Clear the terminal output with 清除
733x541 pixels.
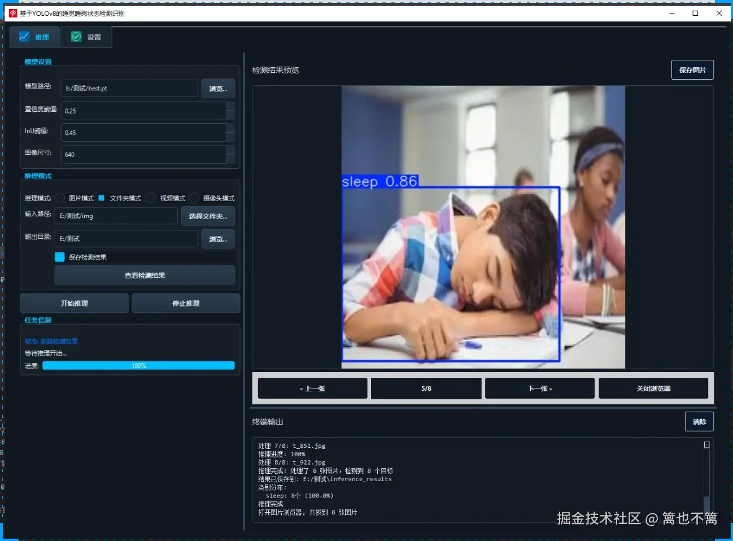pos(699,422)
